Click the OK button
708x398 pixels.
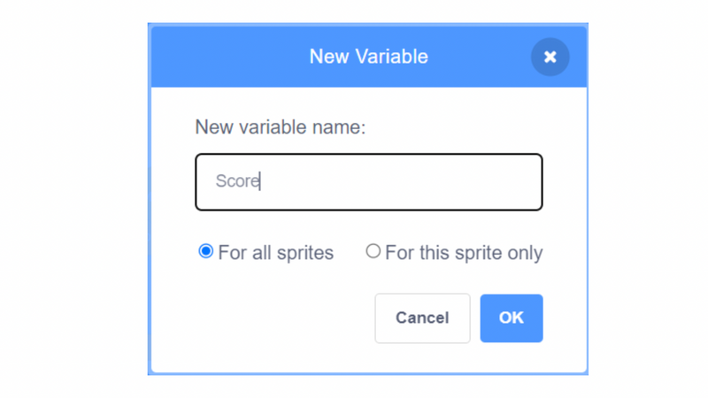pos(512,318)
